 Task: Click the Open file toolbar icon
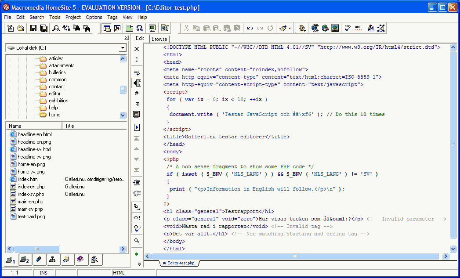[21, 28]
